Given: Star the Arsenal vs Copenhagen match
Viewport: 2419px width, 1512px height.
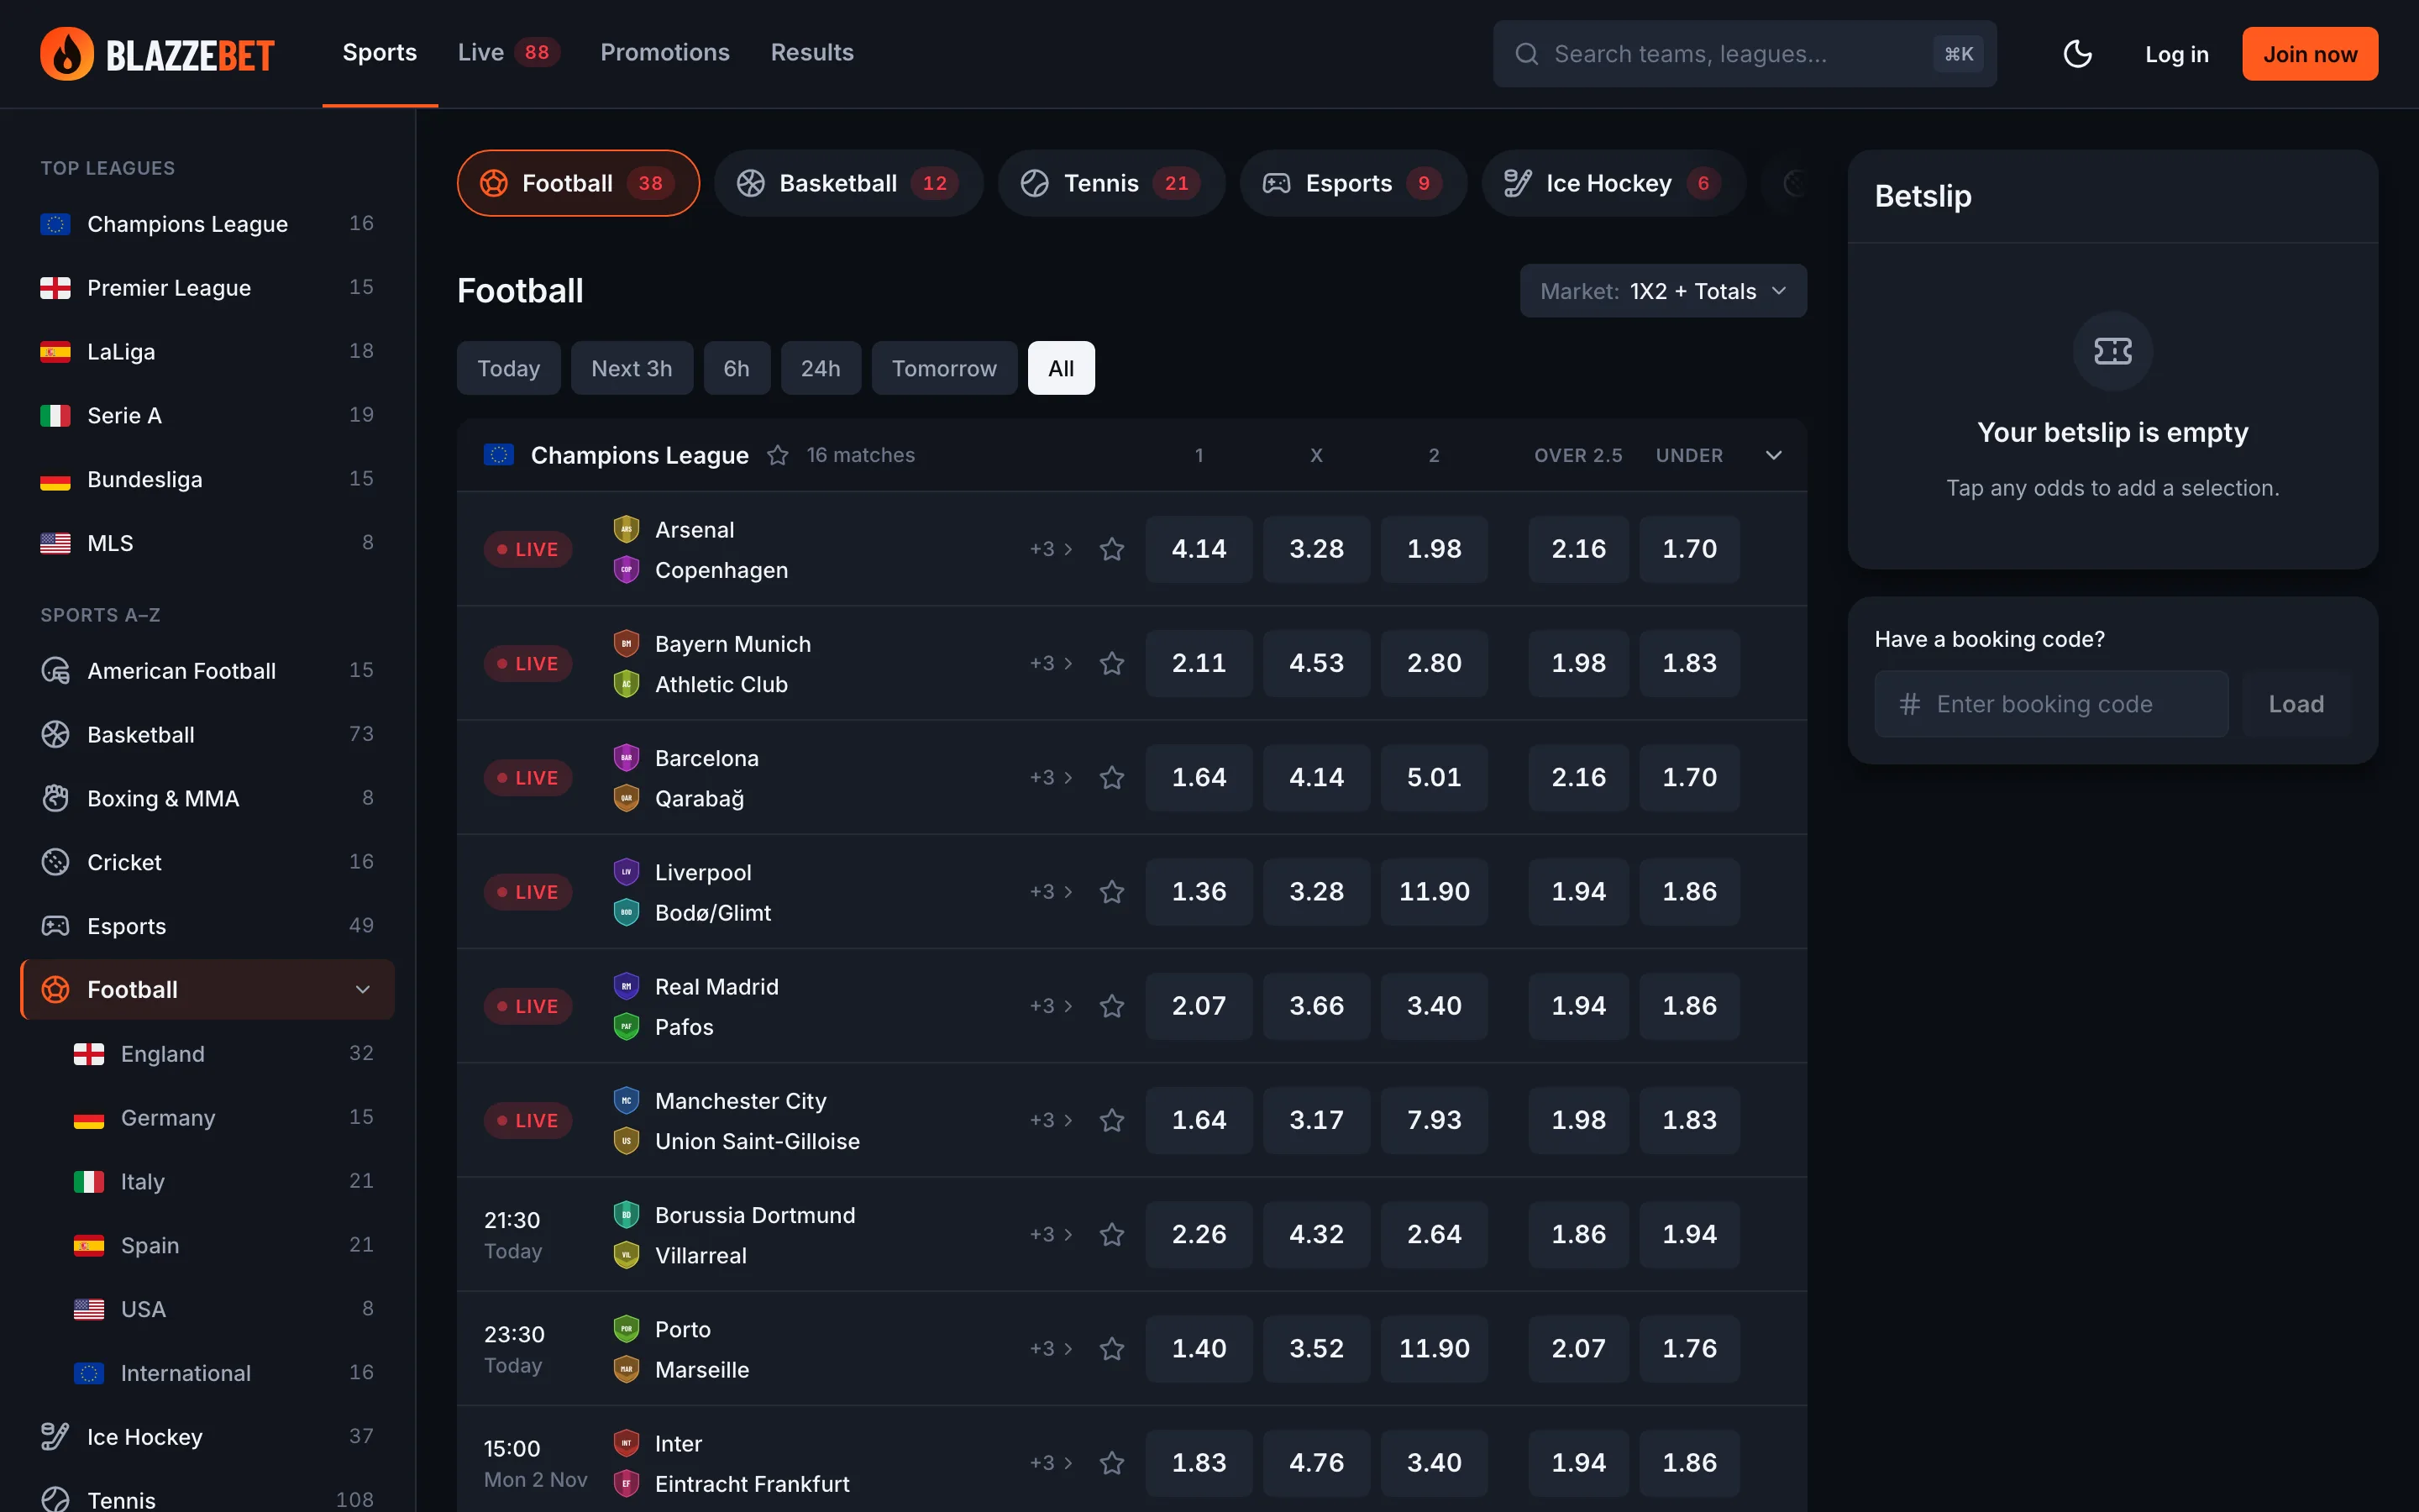Looking at the screenshot, I should [1111, 549].
